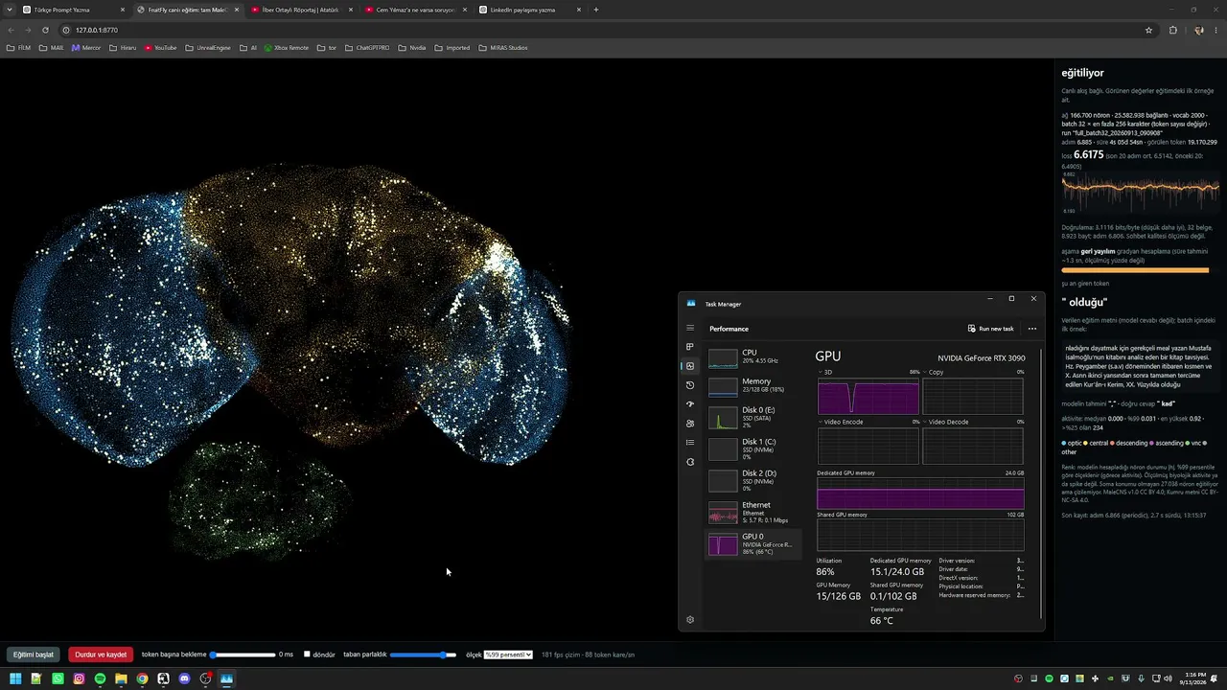The image size is (1227, 690).
Task: Open Users icon in Task Manager sidebar
Action: 690,424
